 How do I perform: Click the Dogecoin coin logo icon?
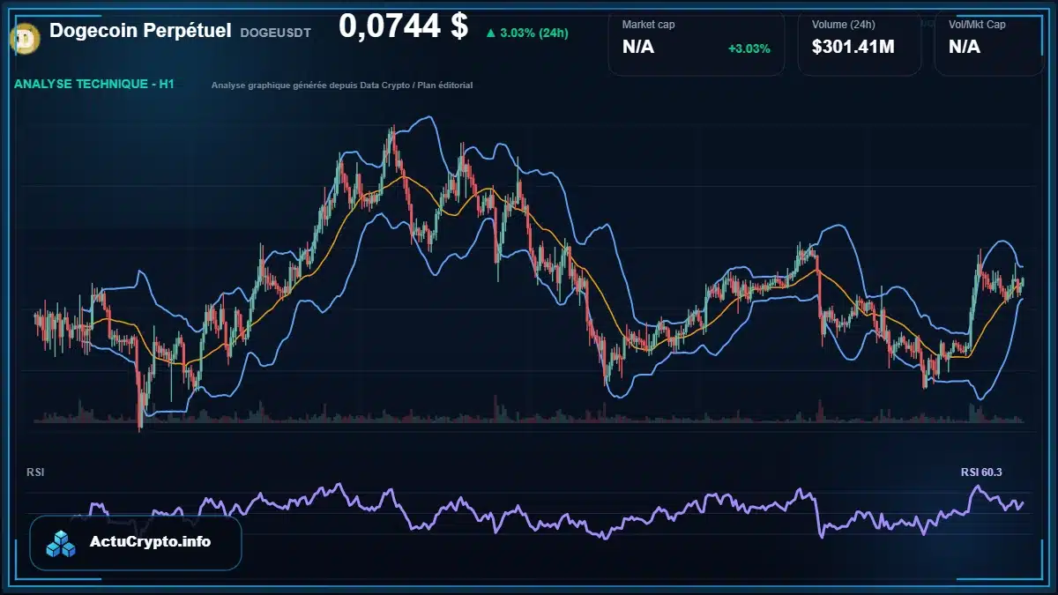coord(24,37)
